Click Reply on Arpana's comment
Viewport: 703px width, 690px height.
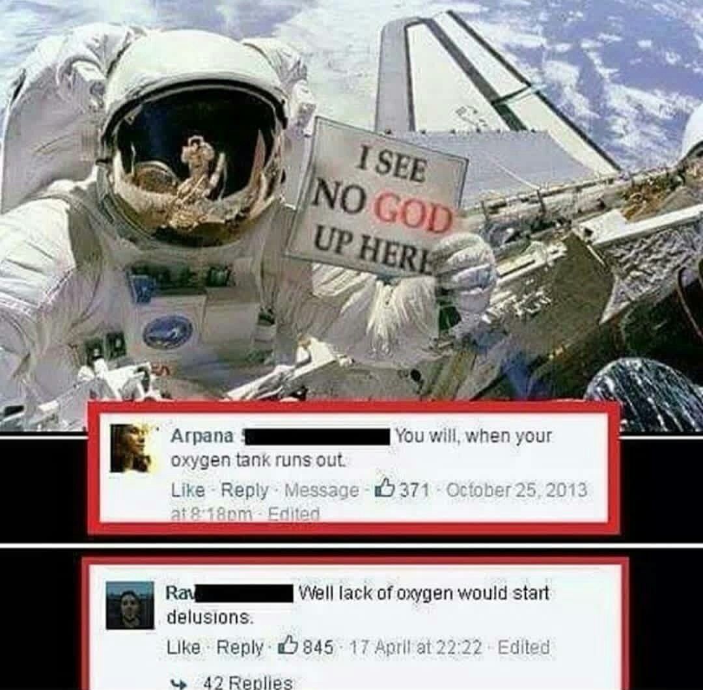(245, 490)
